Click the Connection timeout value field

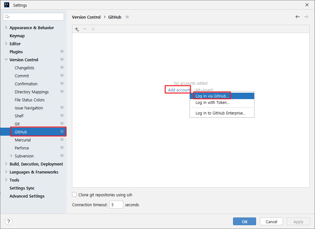tap(116, 205)
